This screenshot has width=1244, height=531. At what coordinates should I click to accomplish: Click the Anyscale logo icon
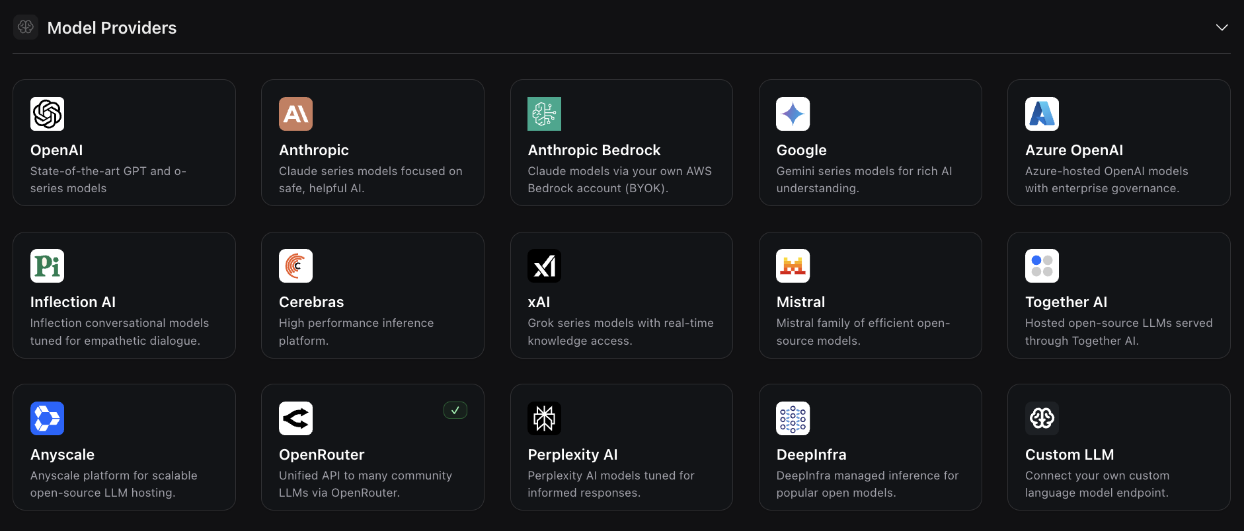point(47,418)
